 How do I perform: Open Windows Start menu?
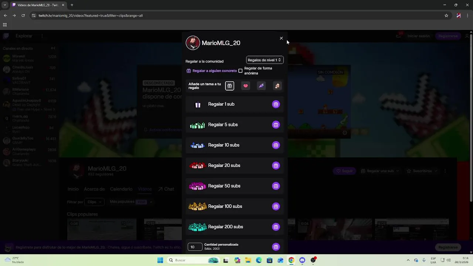pos(160,260)
